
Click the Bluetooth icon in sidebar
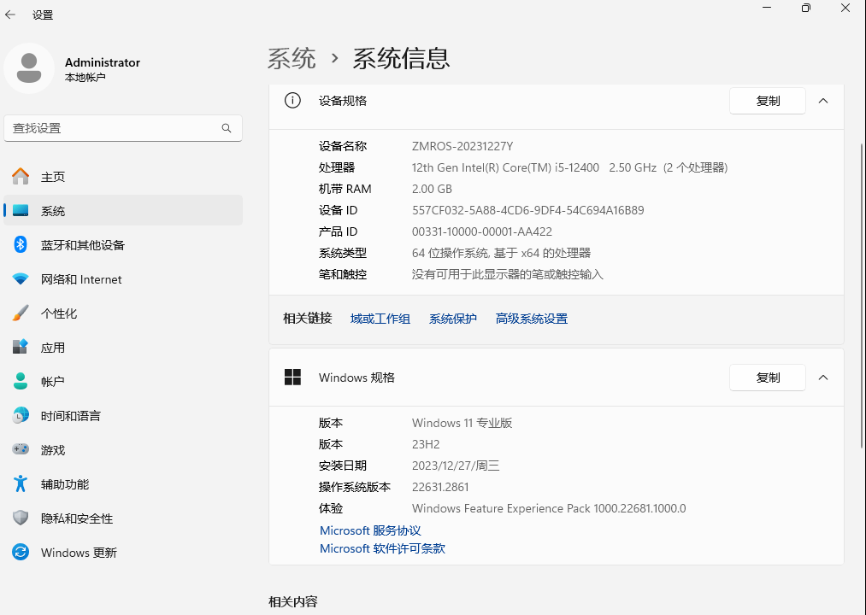tap(21, 244)
